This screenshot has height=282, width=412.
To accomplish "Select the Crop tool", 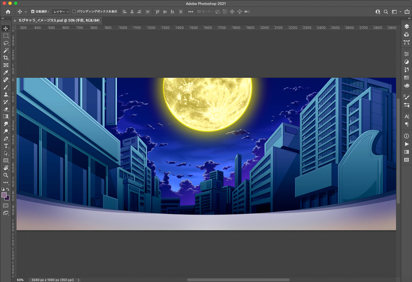I will tap(6, 58).
